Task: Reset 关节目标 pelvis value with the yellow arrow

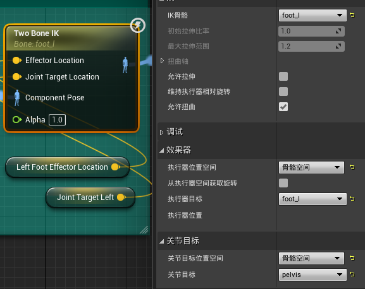Action: tap(352, 274)
